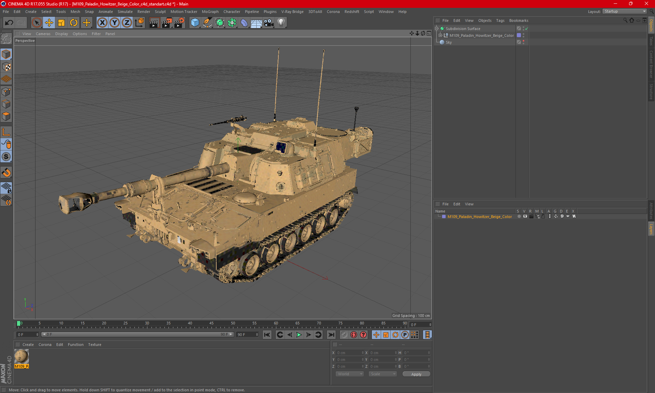
Task: Toggle X axis lock
Action: 102,23
